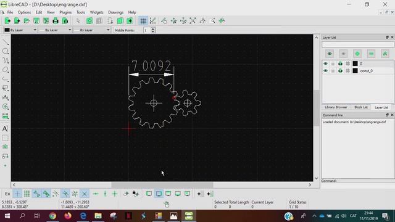Select the Curve tool in the left toolbar
This screenshot has width=395, height=222.
point(6,60)
